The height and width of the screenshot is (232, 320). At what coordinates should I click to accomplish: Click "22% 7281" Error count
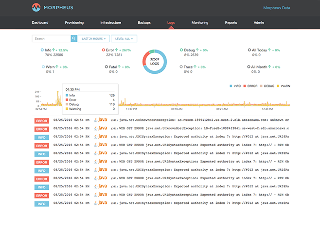(114, 55)
